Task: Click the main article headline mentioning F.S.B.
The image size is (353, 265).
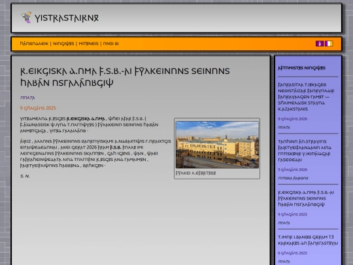Action: [x=125, y=77]
